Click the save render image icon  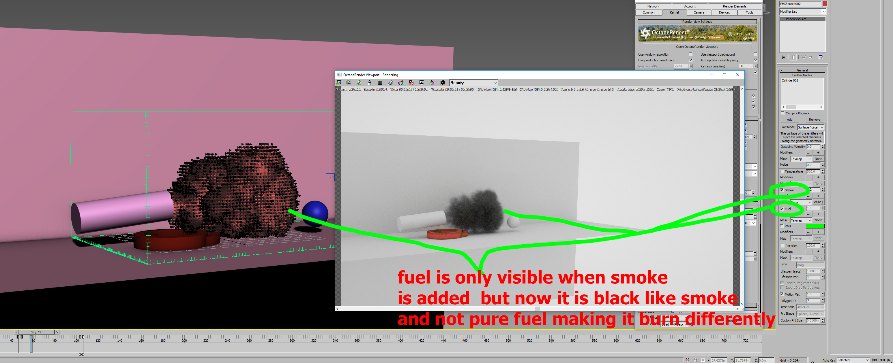[339, 83]
